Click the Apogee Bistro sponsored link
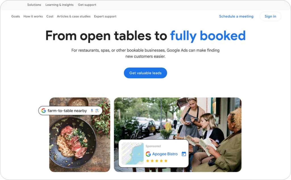291x180 pixels. click(x=165, y=154)
